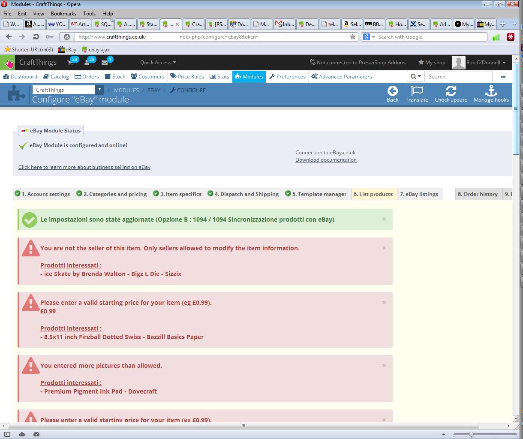The image size is (523, 439).
Task: Click the user avatar picture
Action: pos(458,63)
